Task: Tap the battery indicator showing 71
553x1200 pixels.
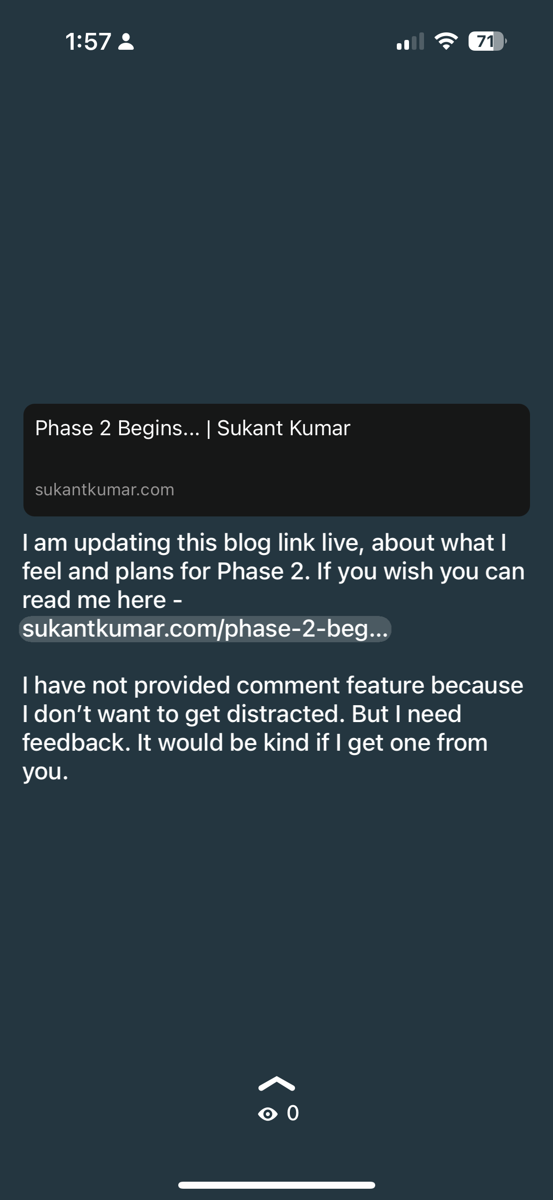Action: coord(487,41)
